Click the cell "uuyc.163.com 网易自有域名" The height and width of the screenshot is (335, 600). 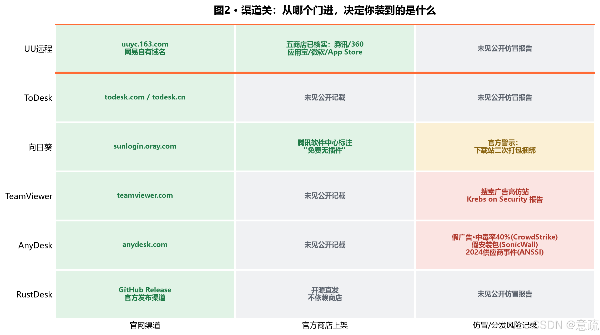tap(145, 48)
